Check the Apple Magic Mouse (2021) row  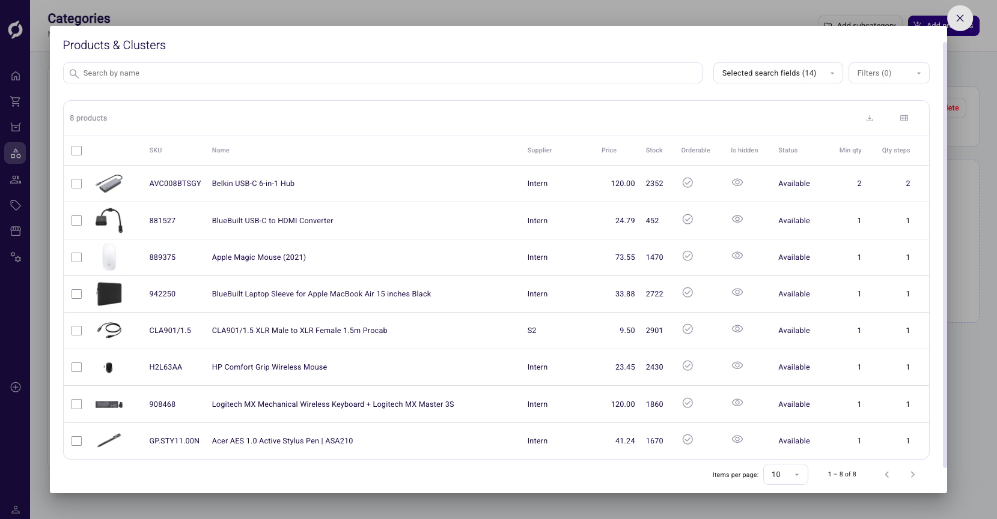pyautogui.click(x=76, y=257)
